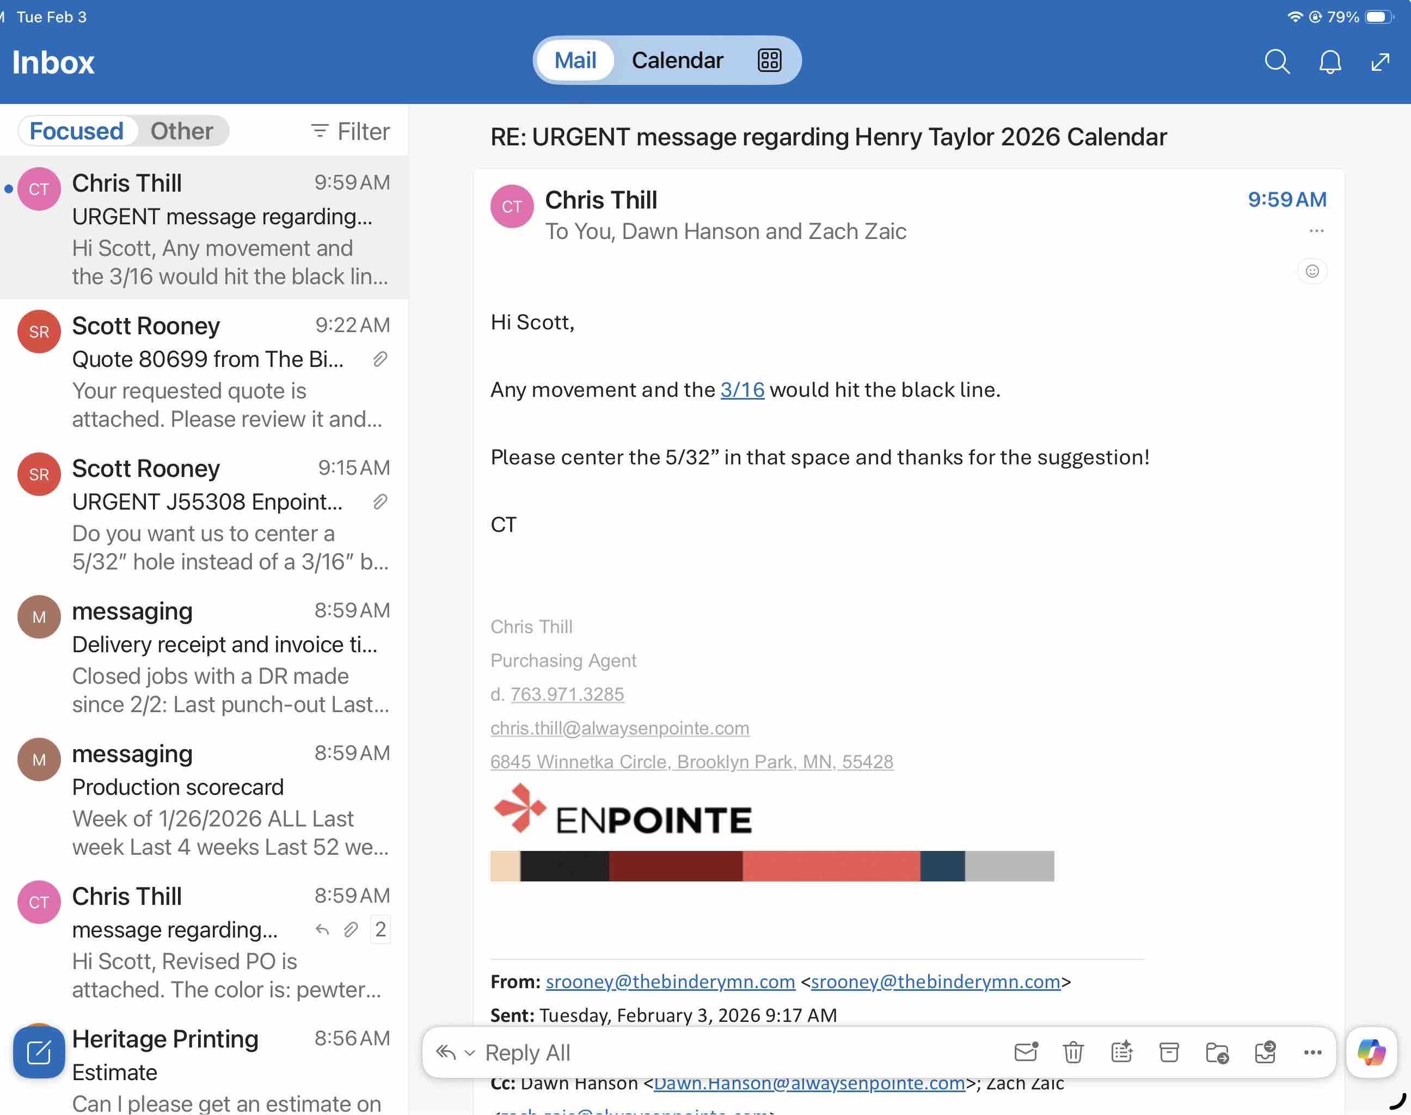The image size is (1411, 1115).
Task: Switch inbox to Other
Action: [x=181, y=131]
